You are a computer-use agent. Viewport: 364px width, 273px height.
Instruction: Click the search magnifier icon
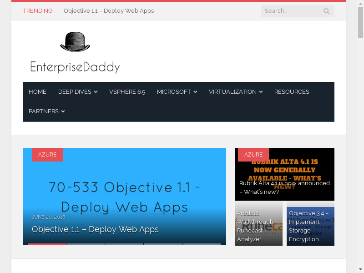(326, 11)
